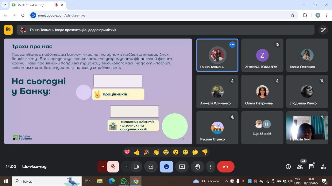Select Людмила Ричко participant tile
The image size is (332, 186).
pyautogui.click(x=307, y=92)
